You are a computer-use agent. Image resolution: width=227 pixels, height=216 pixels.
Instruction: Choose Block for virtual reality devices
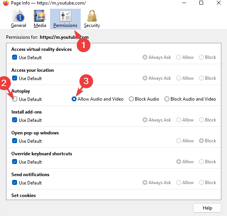click(x=201, y=57)
